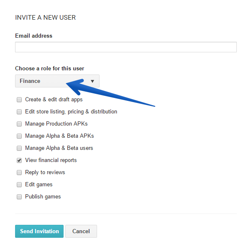Check Edit store listing, pricing & distribution

(x=19, y=112)
